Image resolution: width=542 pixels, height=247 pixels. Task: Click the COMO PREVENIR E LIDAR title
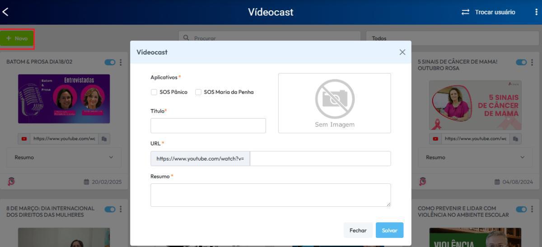463,212
